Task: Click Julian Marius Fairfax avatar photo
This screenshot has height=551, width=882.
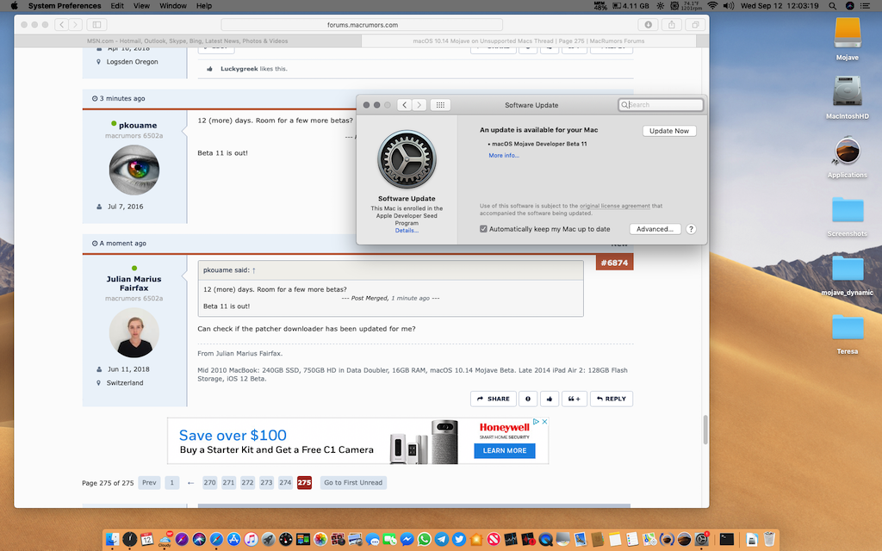Action: [134, 332]
